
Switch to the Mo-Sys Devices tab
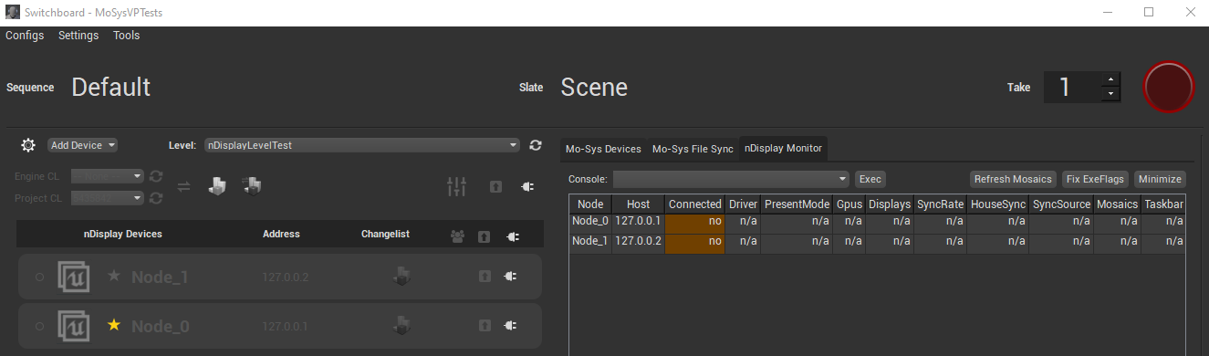click(603, 149)
